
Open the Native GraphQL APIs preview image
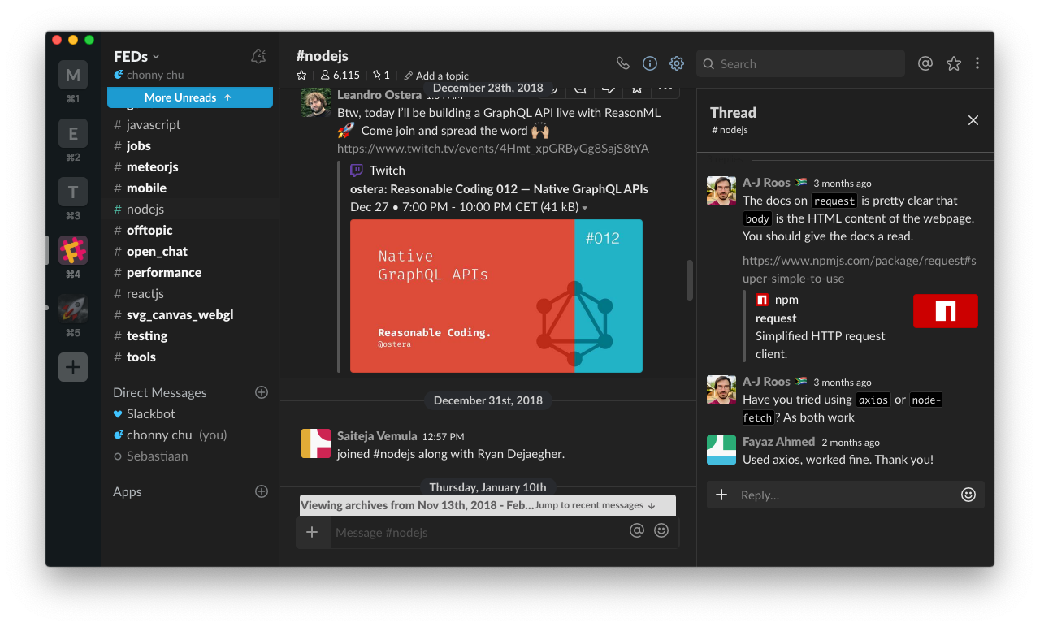496,296
